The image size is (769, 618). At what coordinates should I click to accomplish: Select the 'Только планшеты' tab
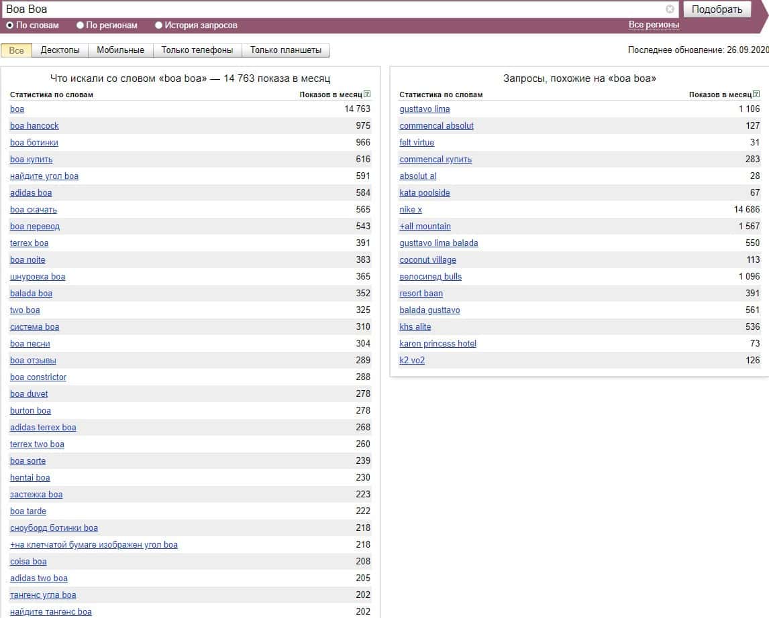pos(286,50)
